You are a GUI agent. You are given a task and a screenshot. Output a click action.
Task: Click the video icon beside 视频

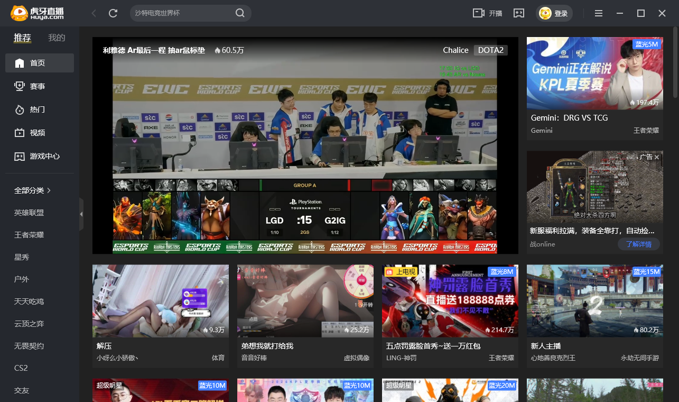20,133
